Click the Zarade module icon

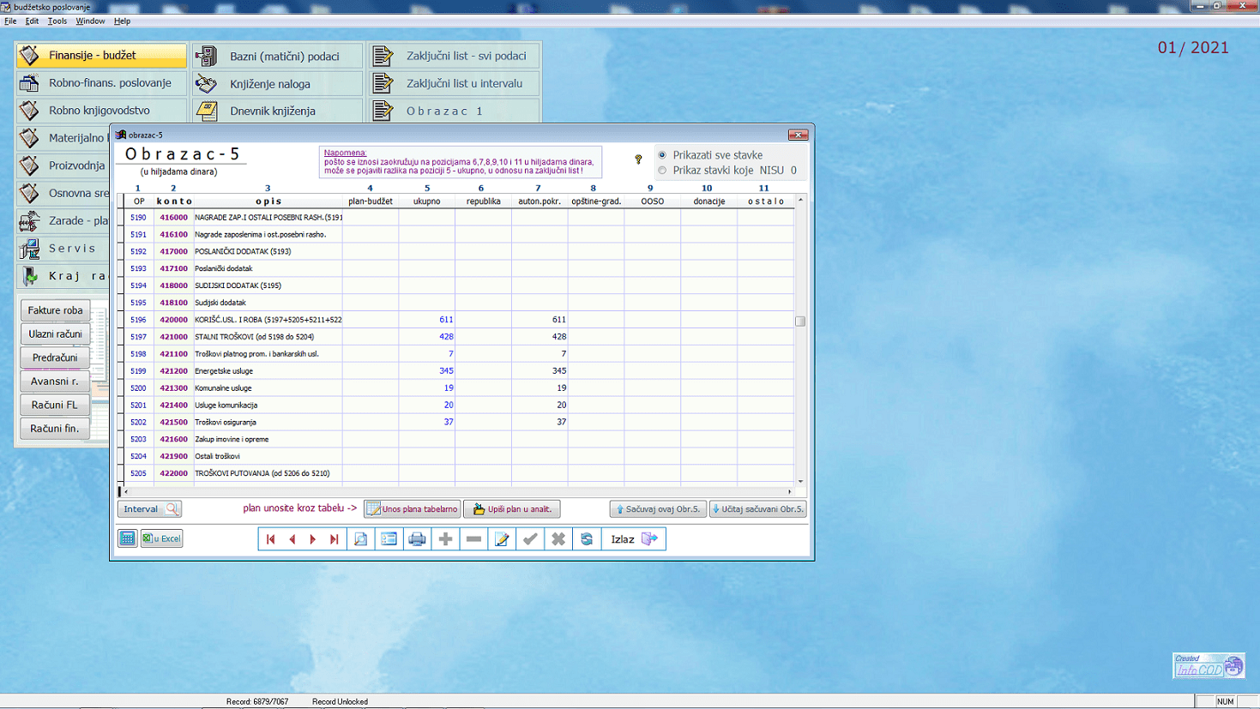[x=30, y=221]
